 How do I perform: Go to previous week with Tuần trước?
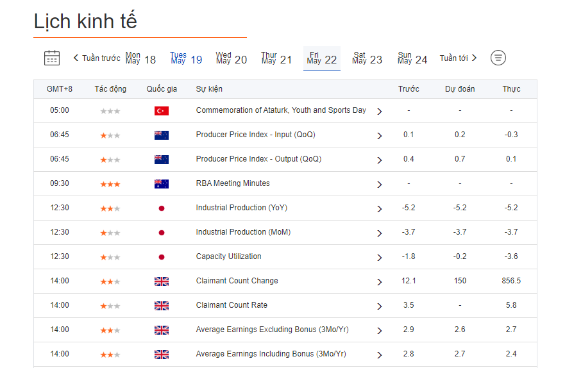coord(97,58)
